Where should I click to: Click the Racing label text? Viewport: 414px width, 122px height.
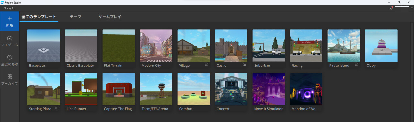click(297, 66)
